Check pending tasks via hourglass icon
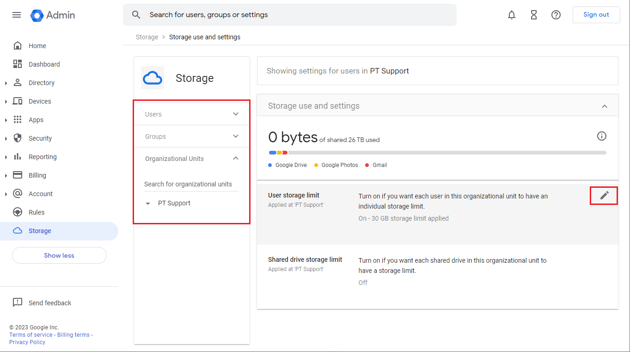This screenshot has width=630, height=352. (x=534, y=14)
